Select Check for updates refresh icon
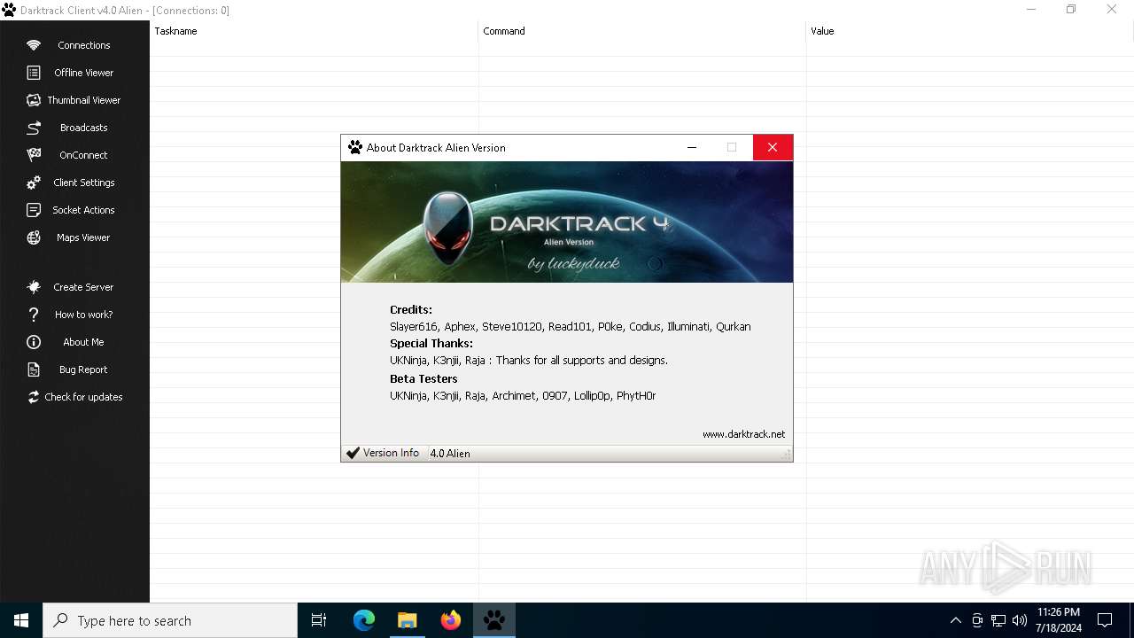The width and height of the screenshot is (1134, 638). (x=34, y=397)
